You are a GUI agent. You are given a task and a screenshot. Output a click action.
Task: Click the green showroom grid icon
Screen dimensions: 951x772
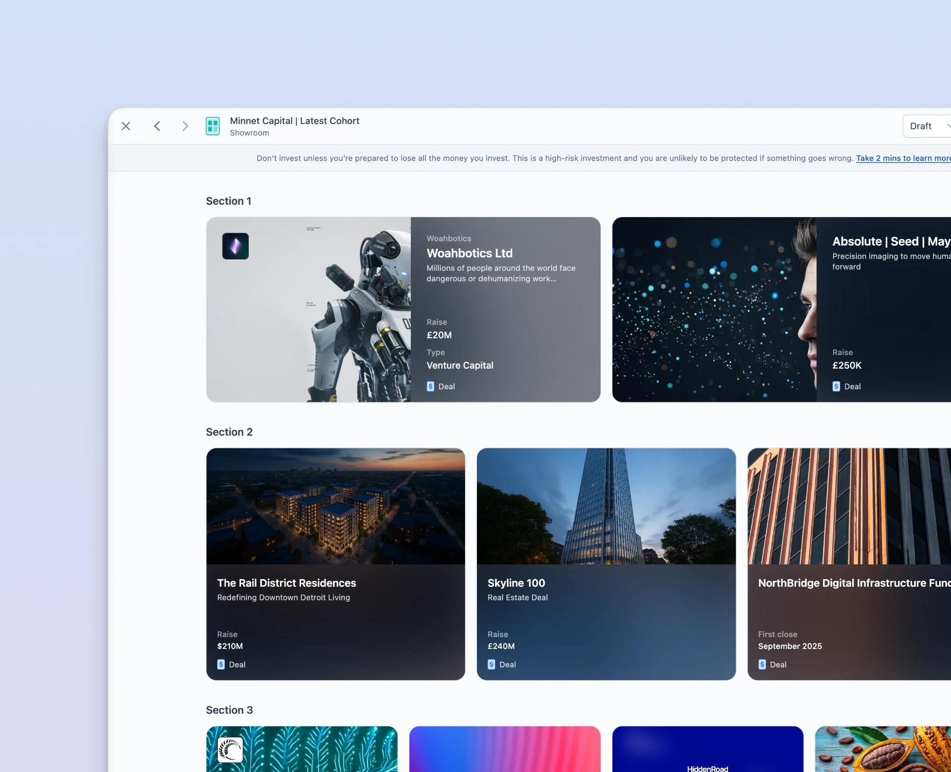(x=213, y=126)
